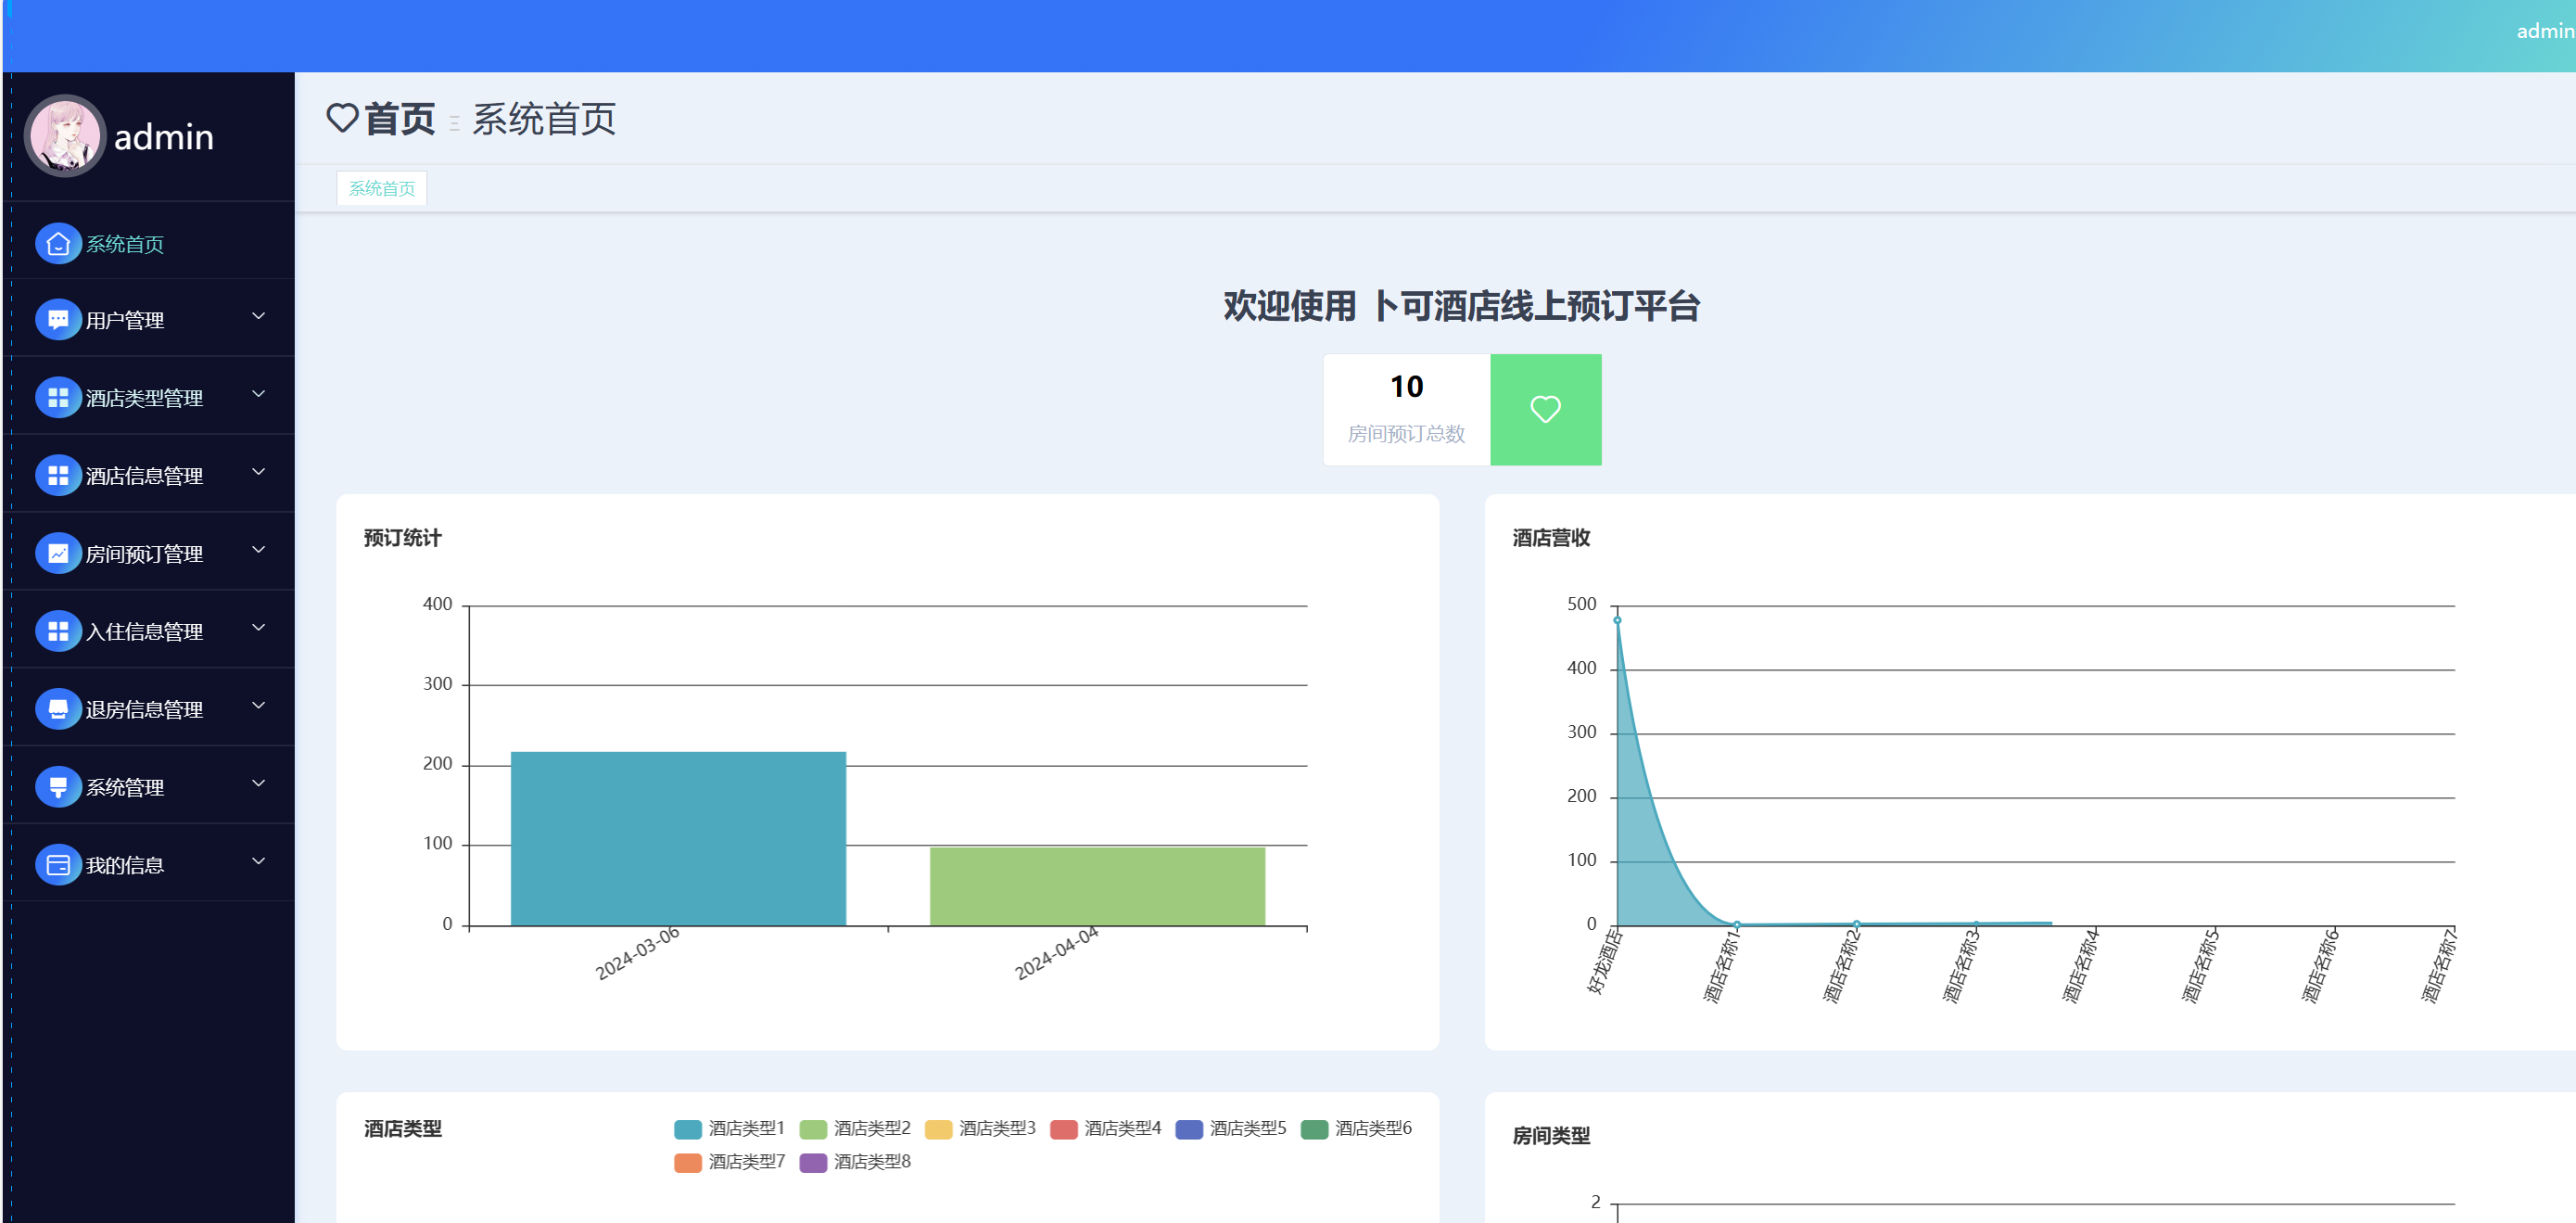This screenshot has width=2576, height=1223.
Task: Select the 系统首页 tab tag
Action: [381, 188]
